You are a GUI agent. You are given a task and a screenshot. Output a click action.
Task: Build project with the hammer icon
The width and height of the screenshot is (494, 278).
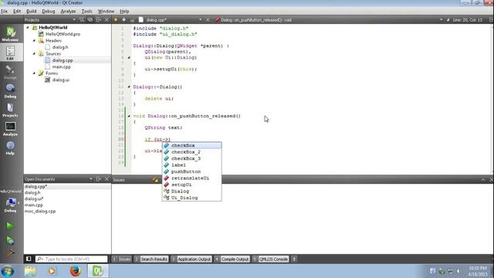tap(10, 253)
